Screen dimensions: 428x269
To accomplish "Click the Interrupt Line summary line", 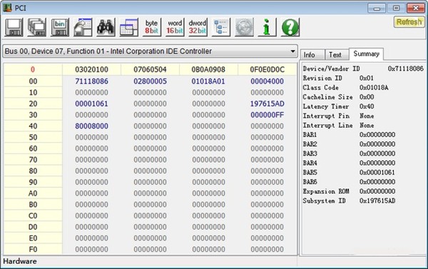I will tap(338, 125).
